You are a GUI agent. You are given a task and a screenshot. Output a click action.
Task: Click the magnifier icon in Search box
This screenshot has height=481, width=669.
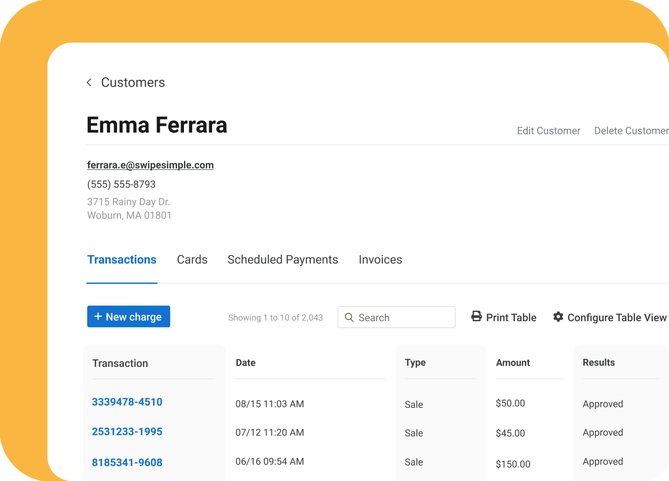[349, 317]
